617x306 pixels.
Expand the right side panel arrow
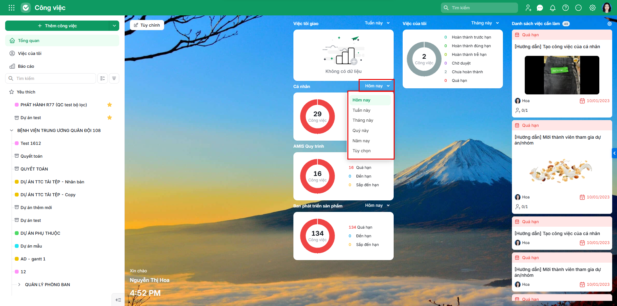[x=614, y=153]
